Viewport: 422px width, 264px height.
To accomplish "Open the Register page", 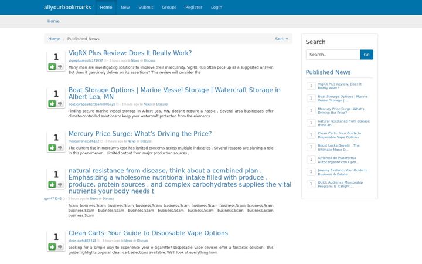I will (194, 7).
